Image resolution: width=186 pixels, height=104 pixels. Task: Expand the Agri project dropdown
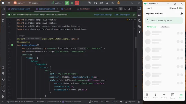[x=19, y=3]
